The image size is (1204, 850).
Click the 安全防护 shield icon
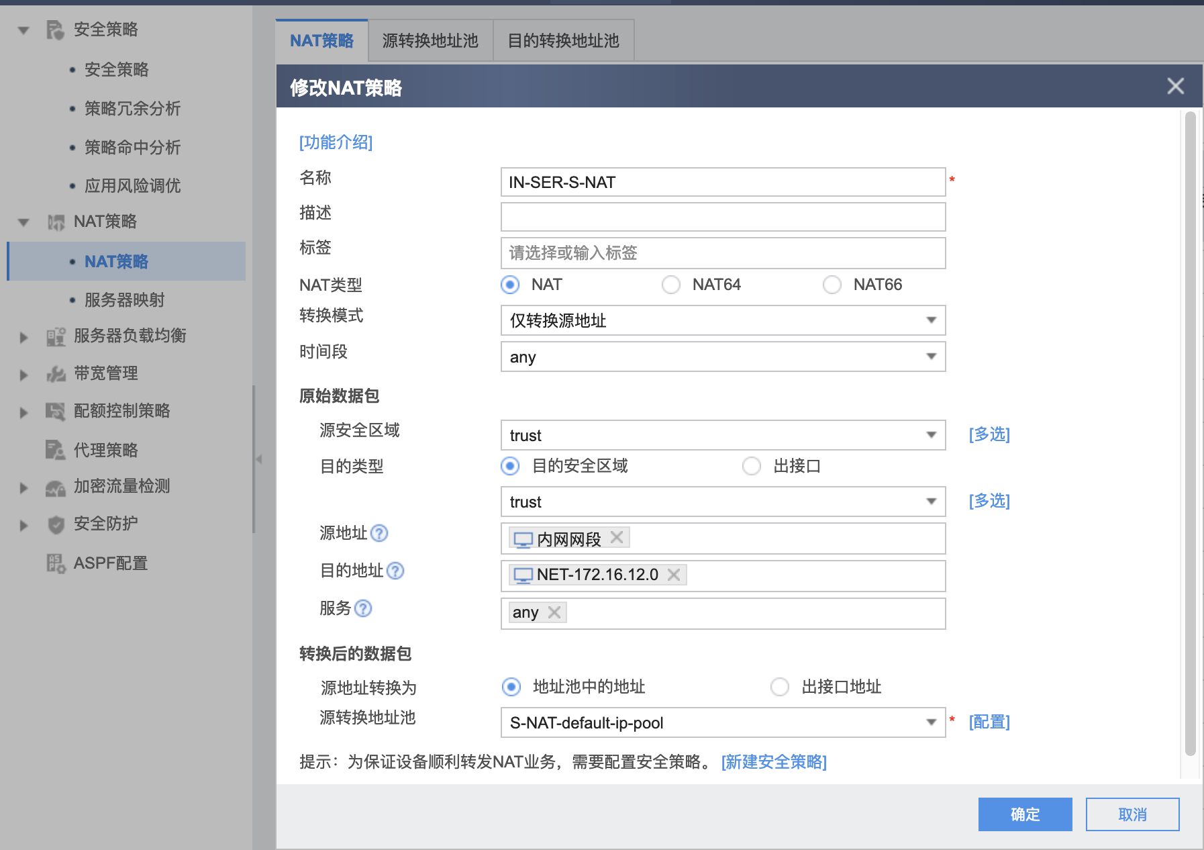pos(56,524)
